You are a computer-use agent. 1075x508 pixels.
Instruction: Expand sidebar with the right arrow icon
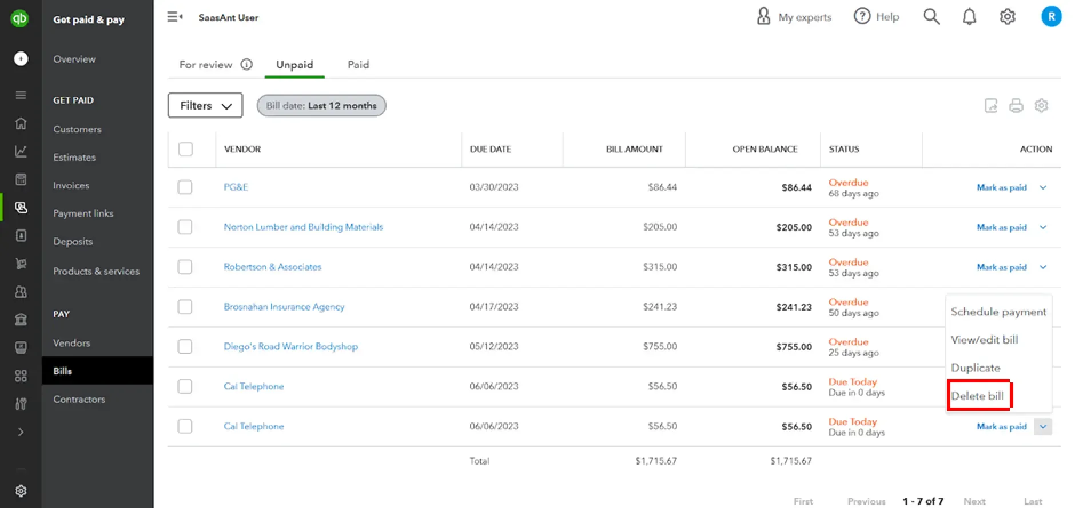(x=21, y=432)
